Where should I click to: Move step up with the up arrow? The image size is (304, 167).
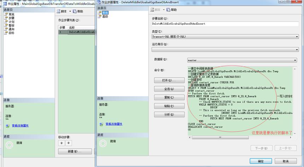tap(62, 143)
